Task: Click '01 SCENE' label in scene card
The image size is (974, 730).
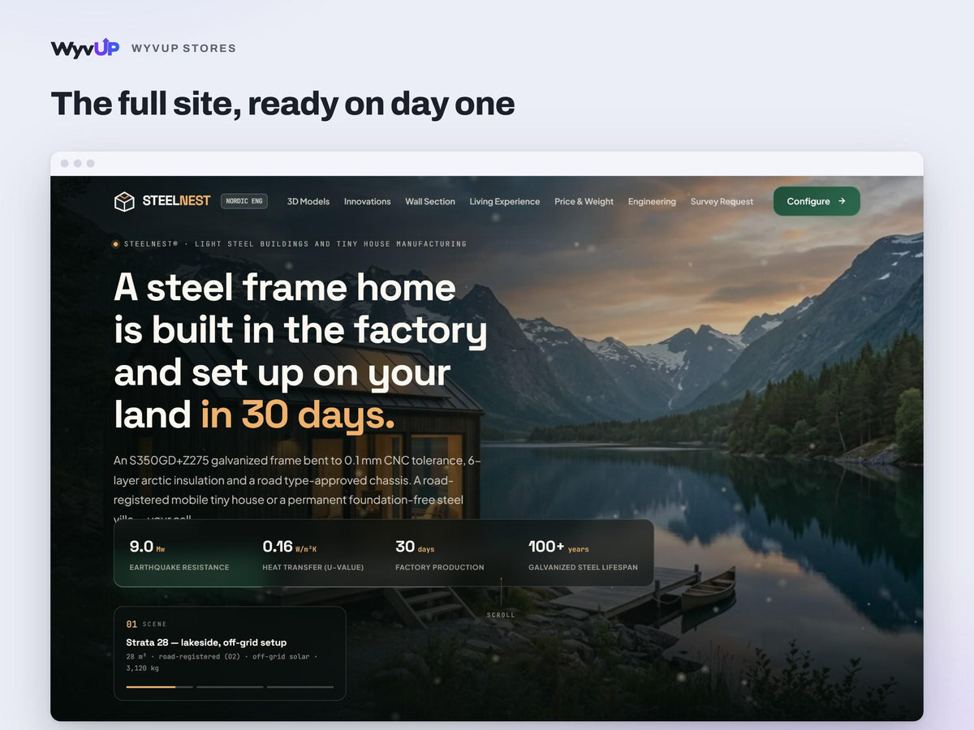Action: coord(146,624)
